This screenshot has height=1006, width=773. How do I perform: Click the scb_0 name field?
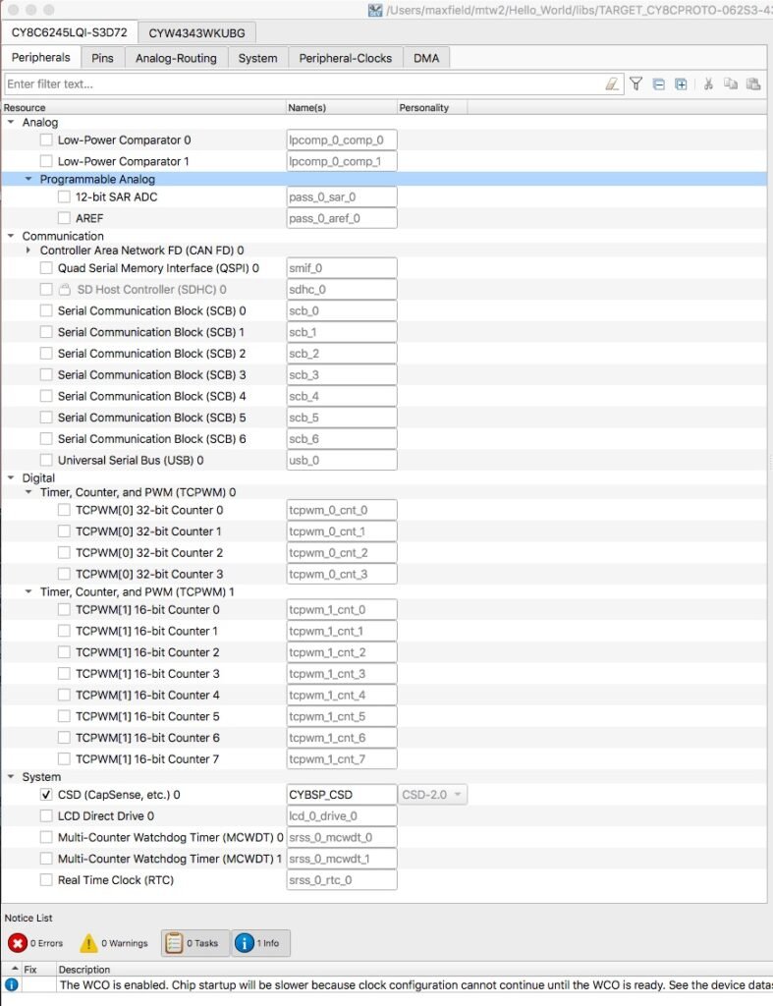pos(341,310)
